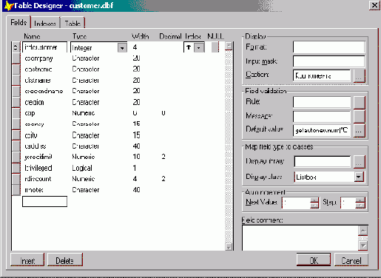This screenshot has width=381, height=278.
Task: Switch to the Table tab
Action: tap(73, 23)
